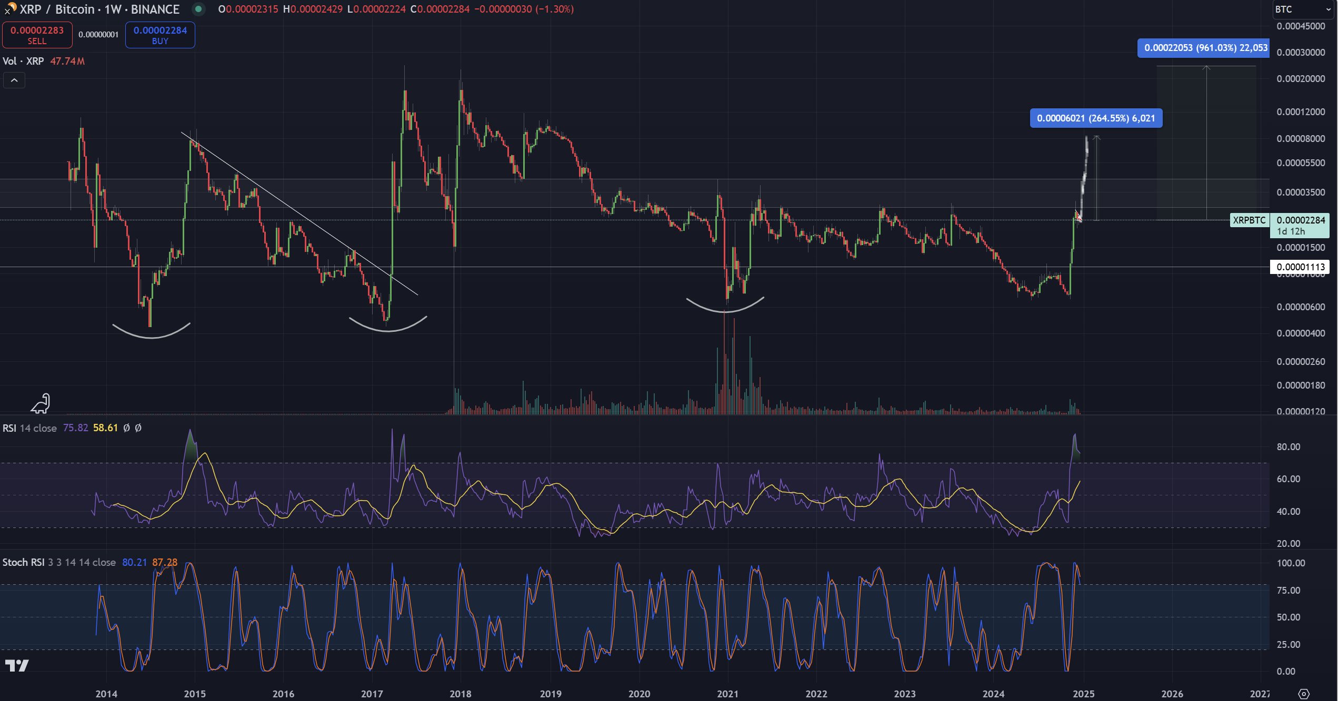Click the 47.74M volume value
The height and width of the screenshot is (701, 1338).
coord(67,61)
